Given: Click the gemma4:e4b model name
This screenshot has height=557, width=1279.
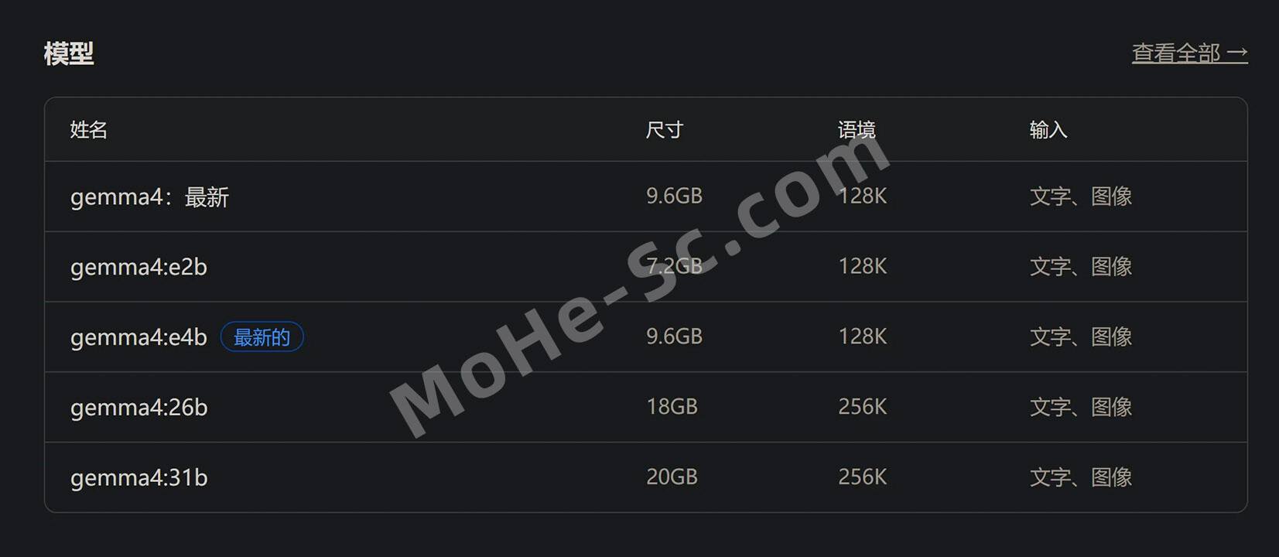Looking at the screenshot, I should [139, 337].
